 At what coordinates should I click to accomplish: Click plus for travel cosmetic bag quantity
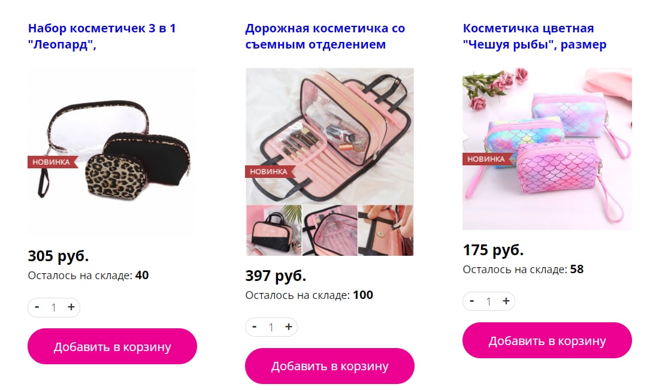pos(289,326)
